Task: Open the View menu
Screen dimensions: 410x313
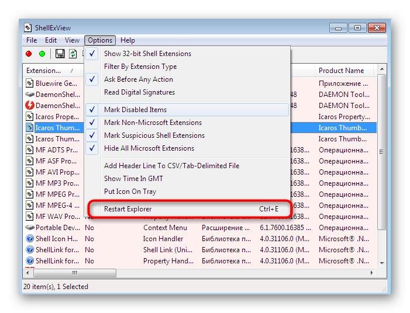Action: (x=72, y=40)
